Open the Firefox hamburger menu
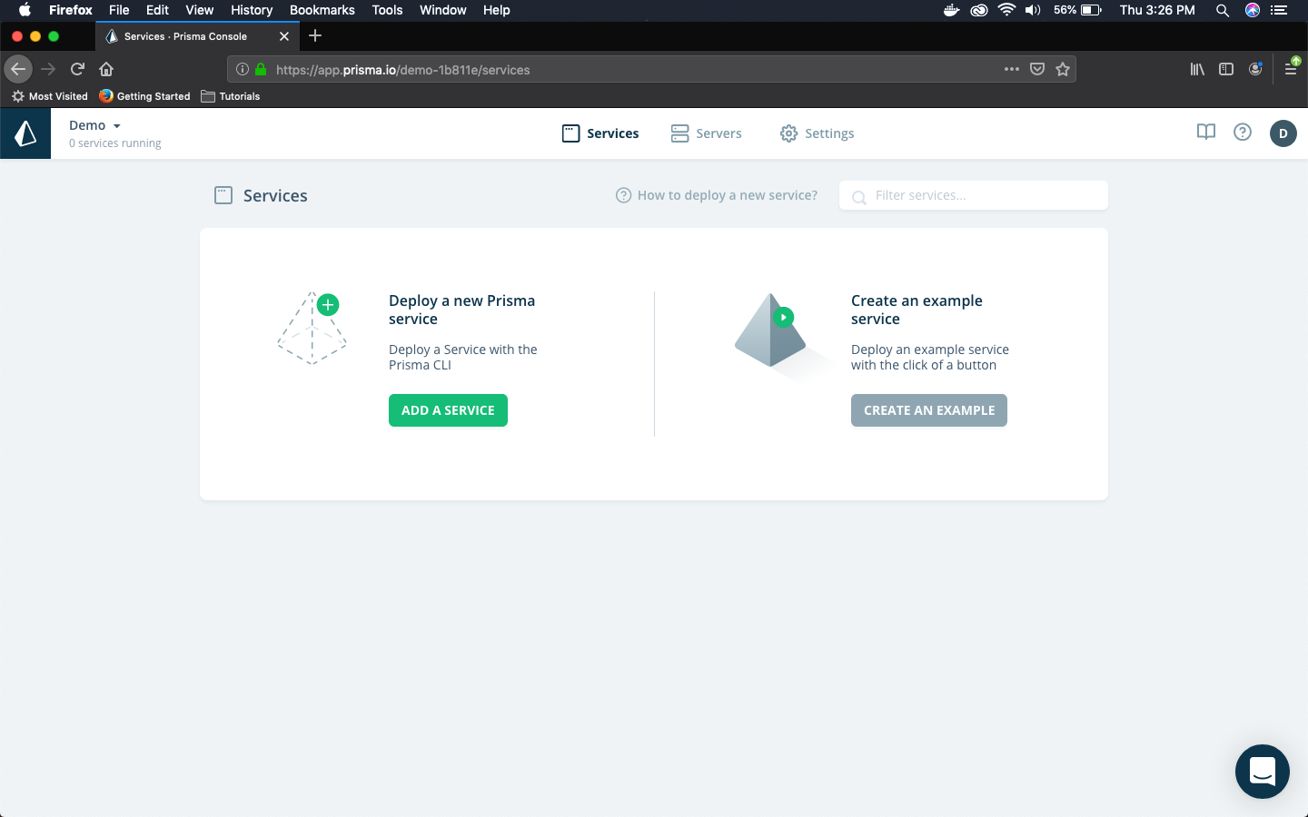This screenshot has width=1308, height=817. 1291,69
